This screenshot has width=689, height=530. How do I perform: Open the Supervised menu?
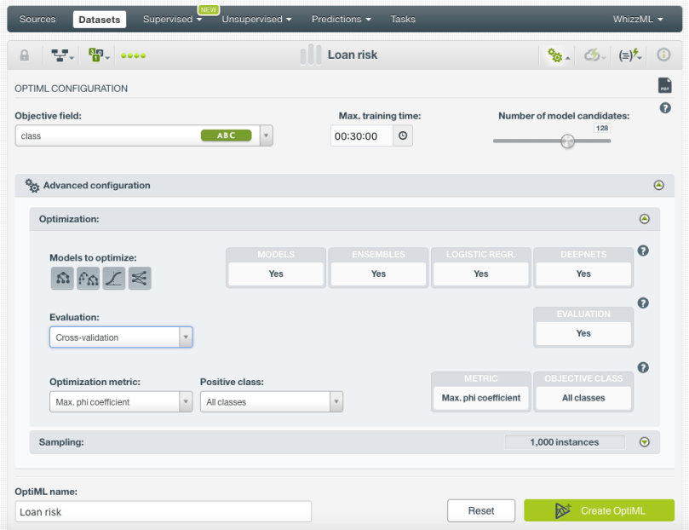(172, 19)
